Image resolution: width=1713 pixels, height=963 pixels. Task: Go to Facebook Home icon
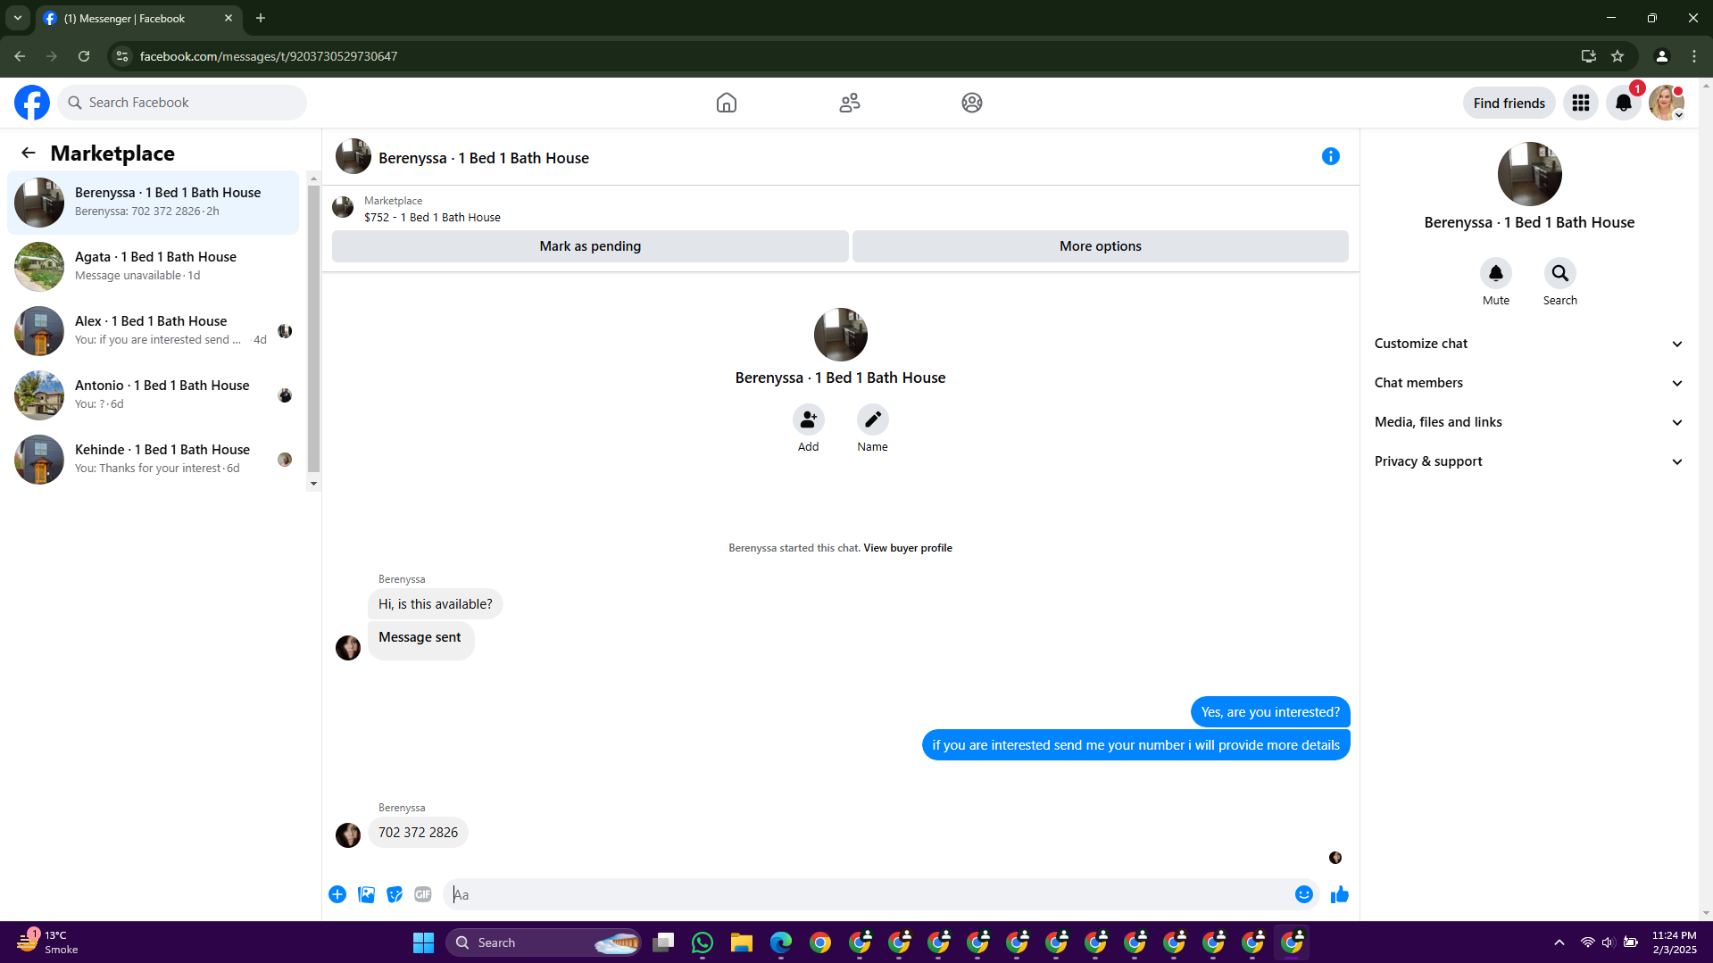pos(727,103)
